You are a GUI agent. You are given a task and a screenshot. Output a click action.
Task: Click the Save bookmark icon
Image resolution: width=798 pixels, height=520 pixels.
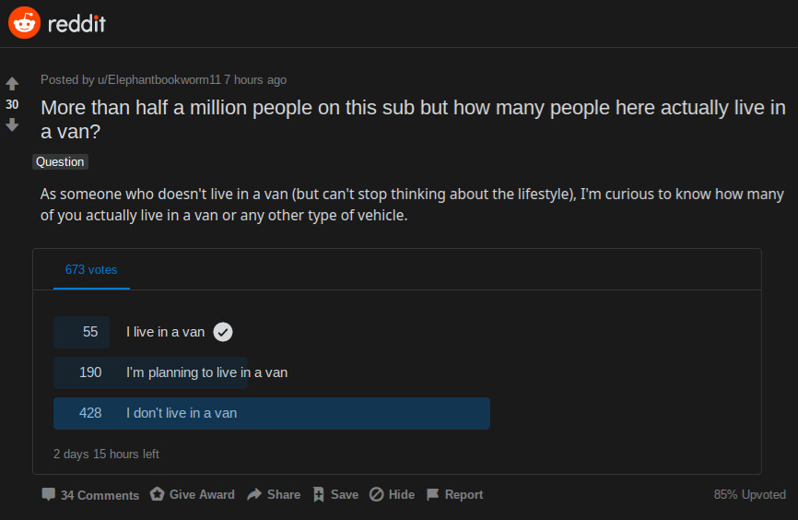pyautogui.click(x=319, y=494)
